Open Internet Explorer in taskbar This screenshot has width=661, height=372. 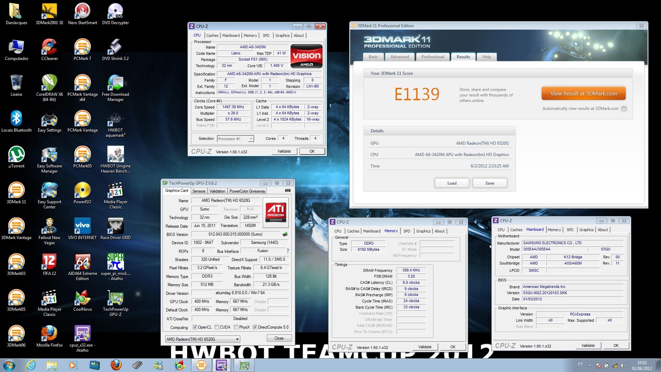(31, 365)
